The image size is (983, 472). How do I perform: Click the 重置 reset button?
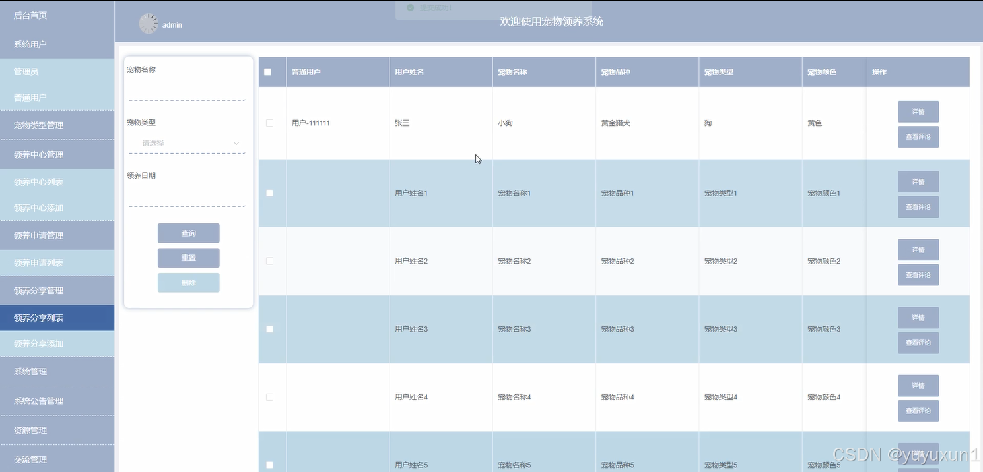(188, 258)
